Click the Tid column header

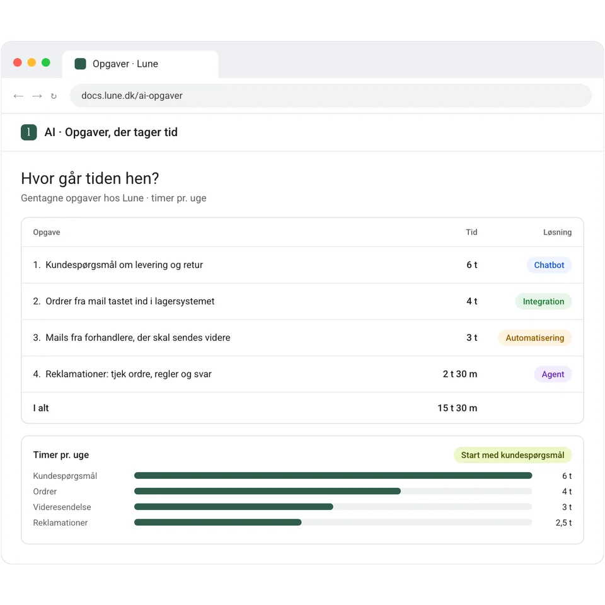pos(471,233)
